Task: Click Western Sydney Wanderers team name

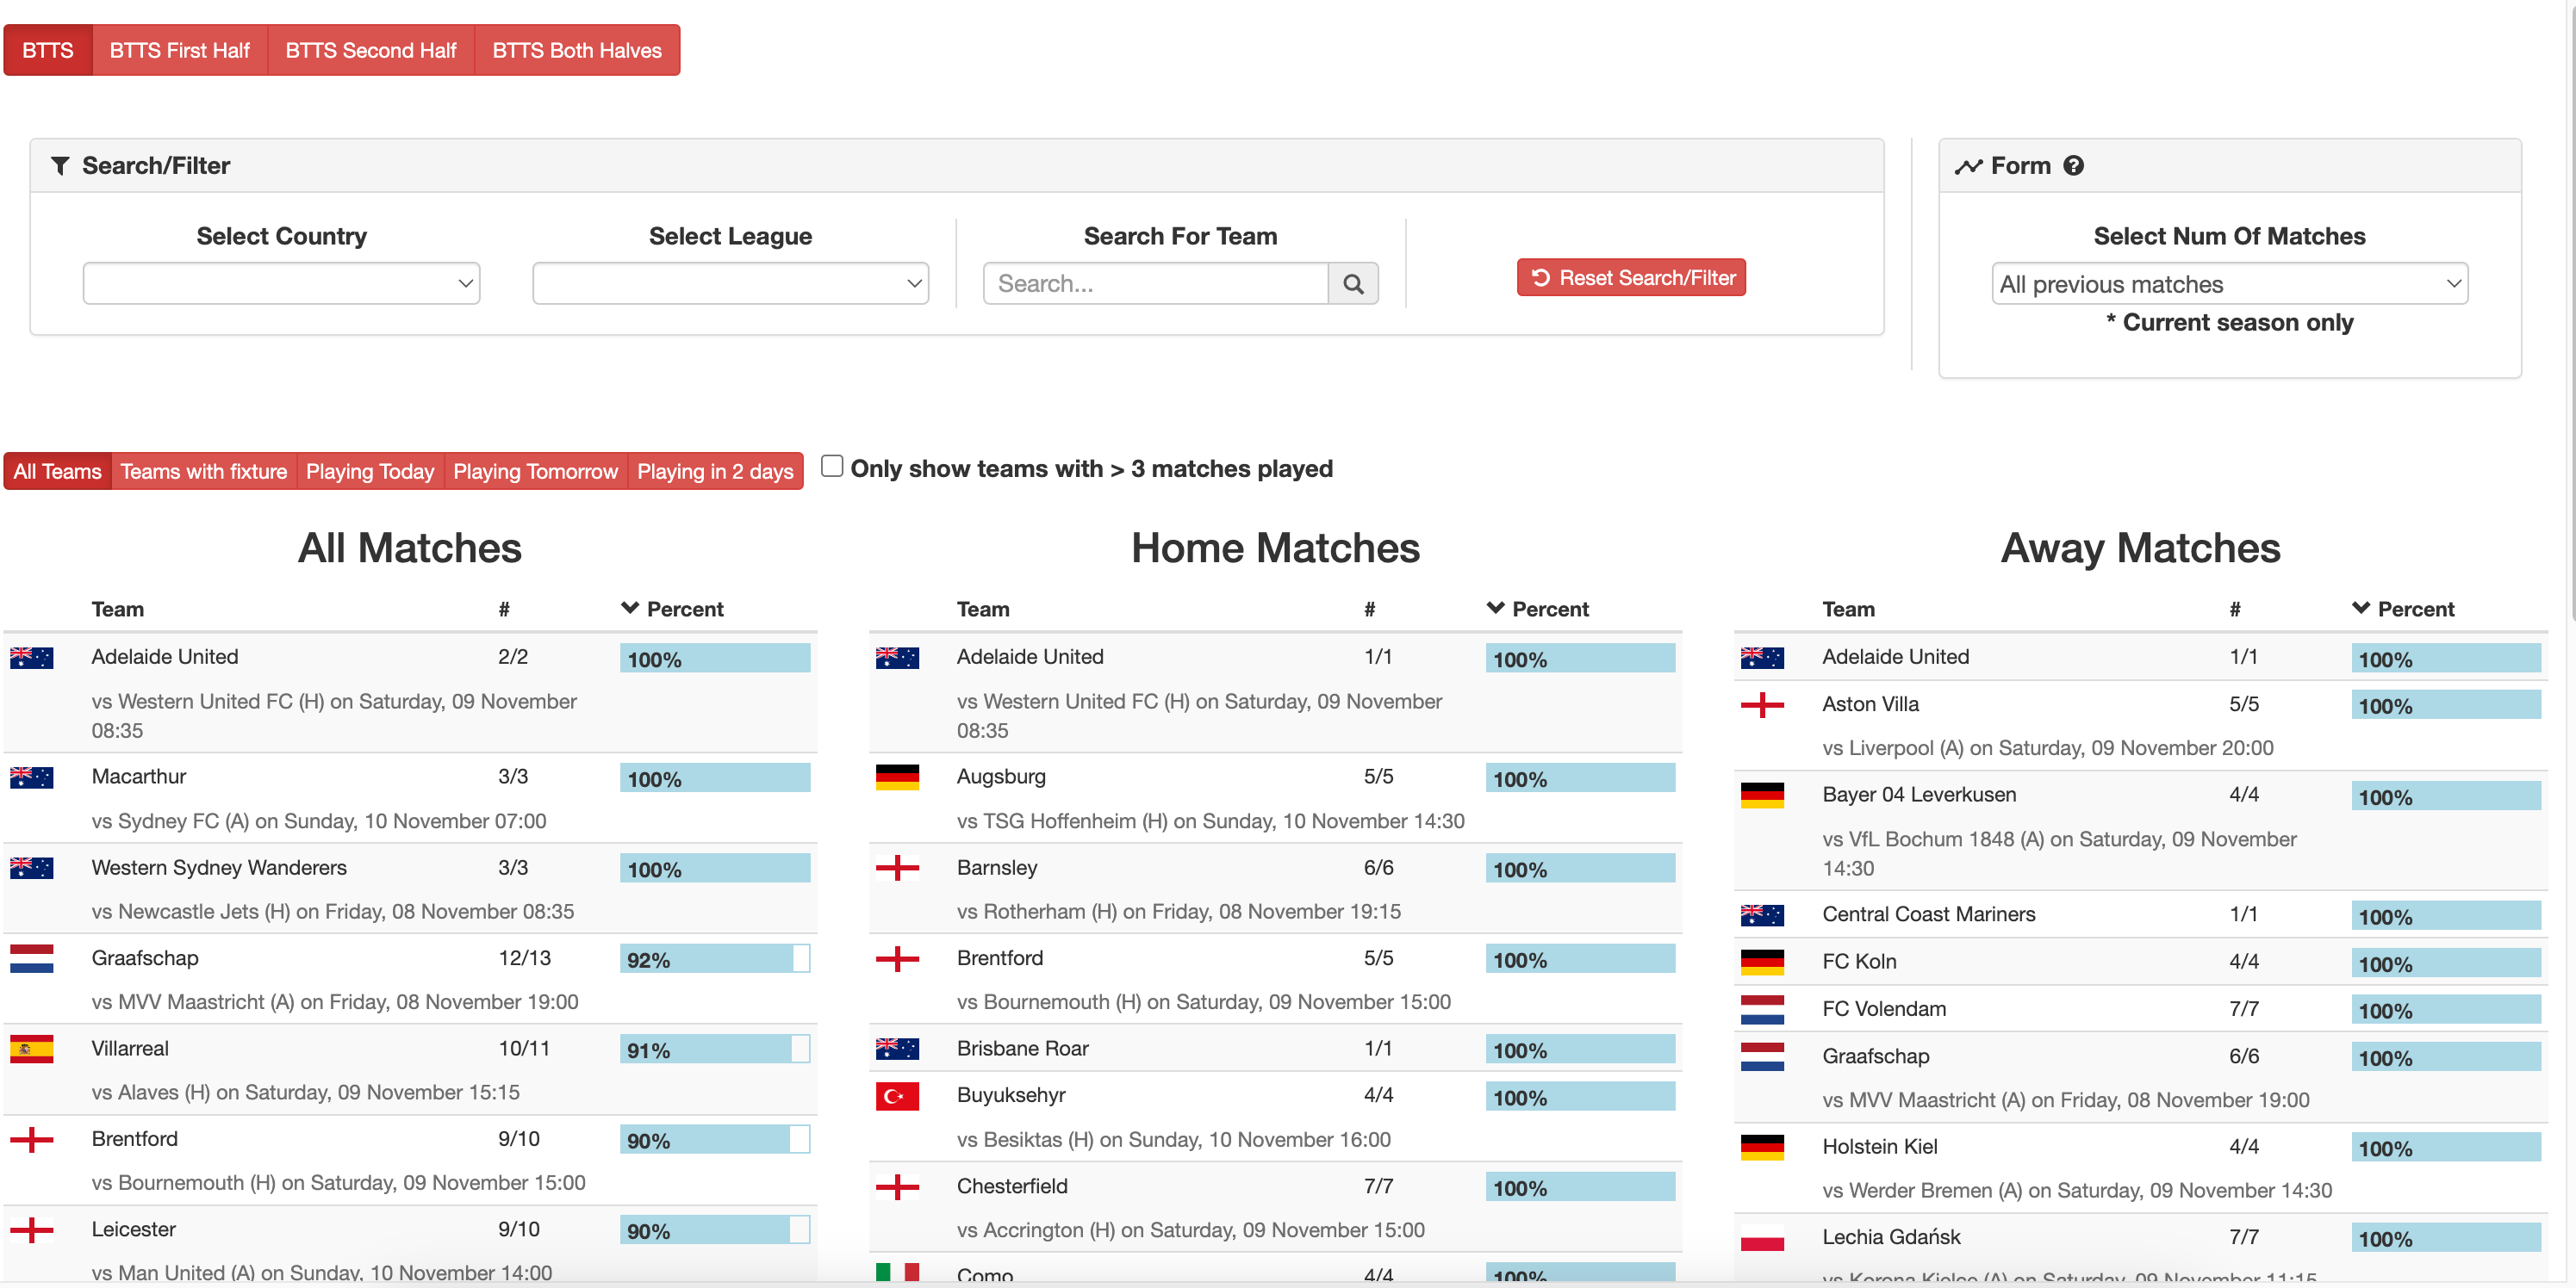Action: point(219,867)
